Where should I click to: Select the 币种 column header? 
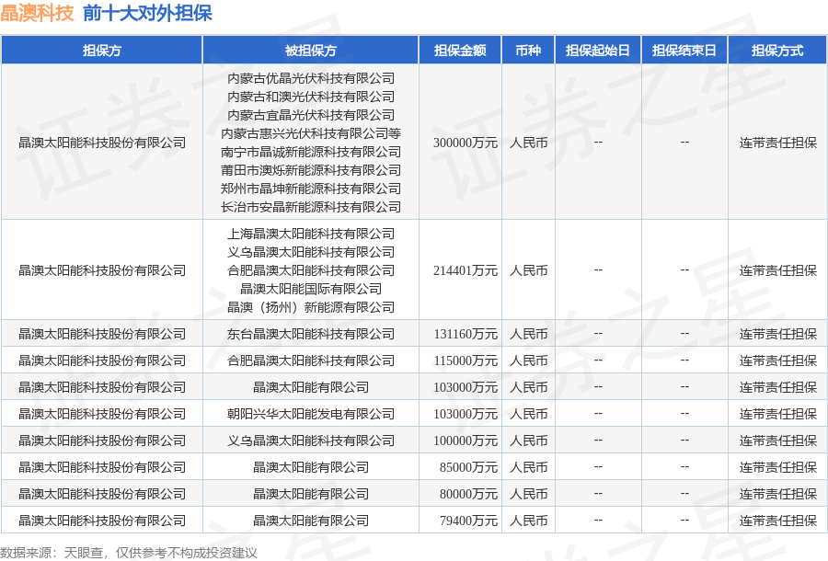(528, 51)
